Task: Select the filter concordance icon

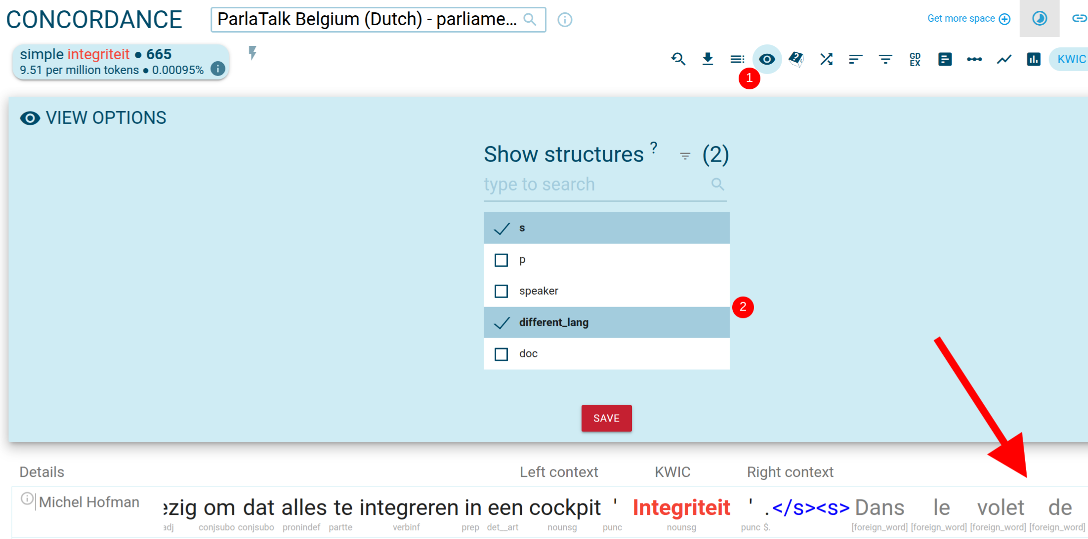Action: point(885,59)
